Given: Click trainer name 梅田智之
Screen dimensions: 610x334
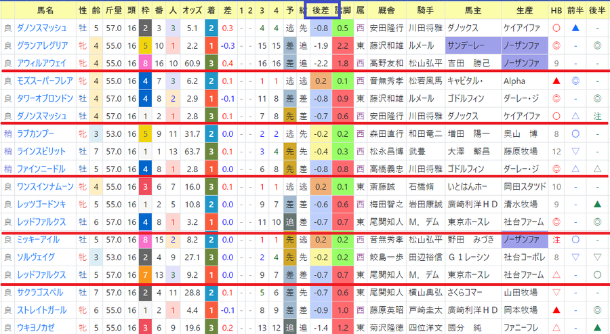Looking at the screenshot, I should click(x=386, y=204).
